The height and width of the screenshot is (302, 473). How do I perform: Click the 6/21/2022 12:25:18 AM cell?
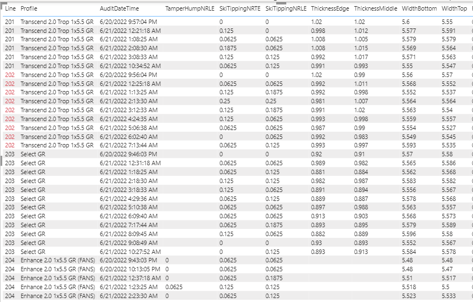click(x=130, y=84)
